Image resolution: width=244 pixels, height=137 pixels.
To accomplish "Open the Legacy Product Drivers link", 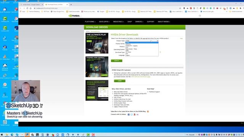I will point(121,107).
